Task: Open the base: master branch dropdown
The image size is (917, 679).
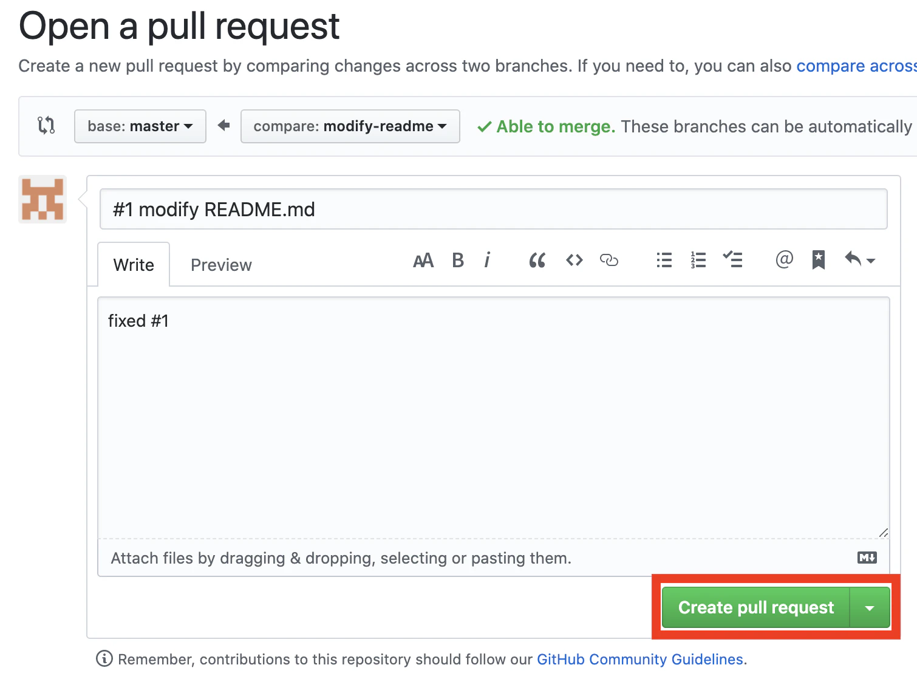Action: 140,126
